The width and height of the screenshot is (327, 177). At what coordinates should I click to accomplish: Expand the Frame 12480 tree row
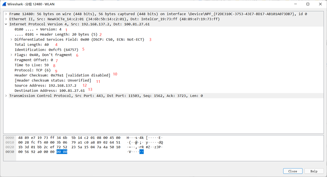click(6, 14)
